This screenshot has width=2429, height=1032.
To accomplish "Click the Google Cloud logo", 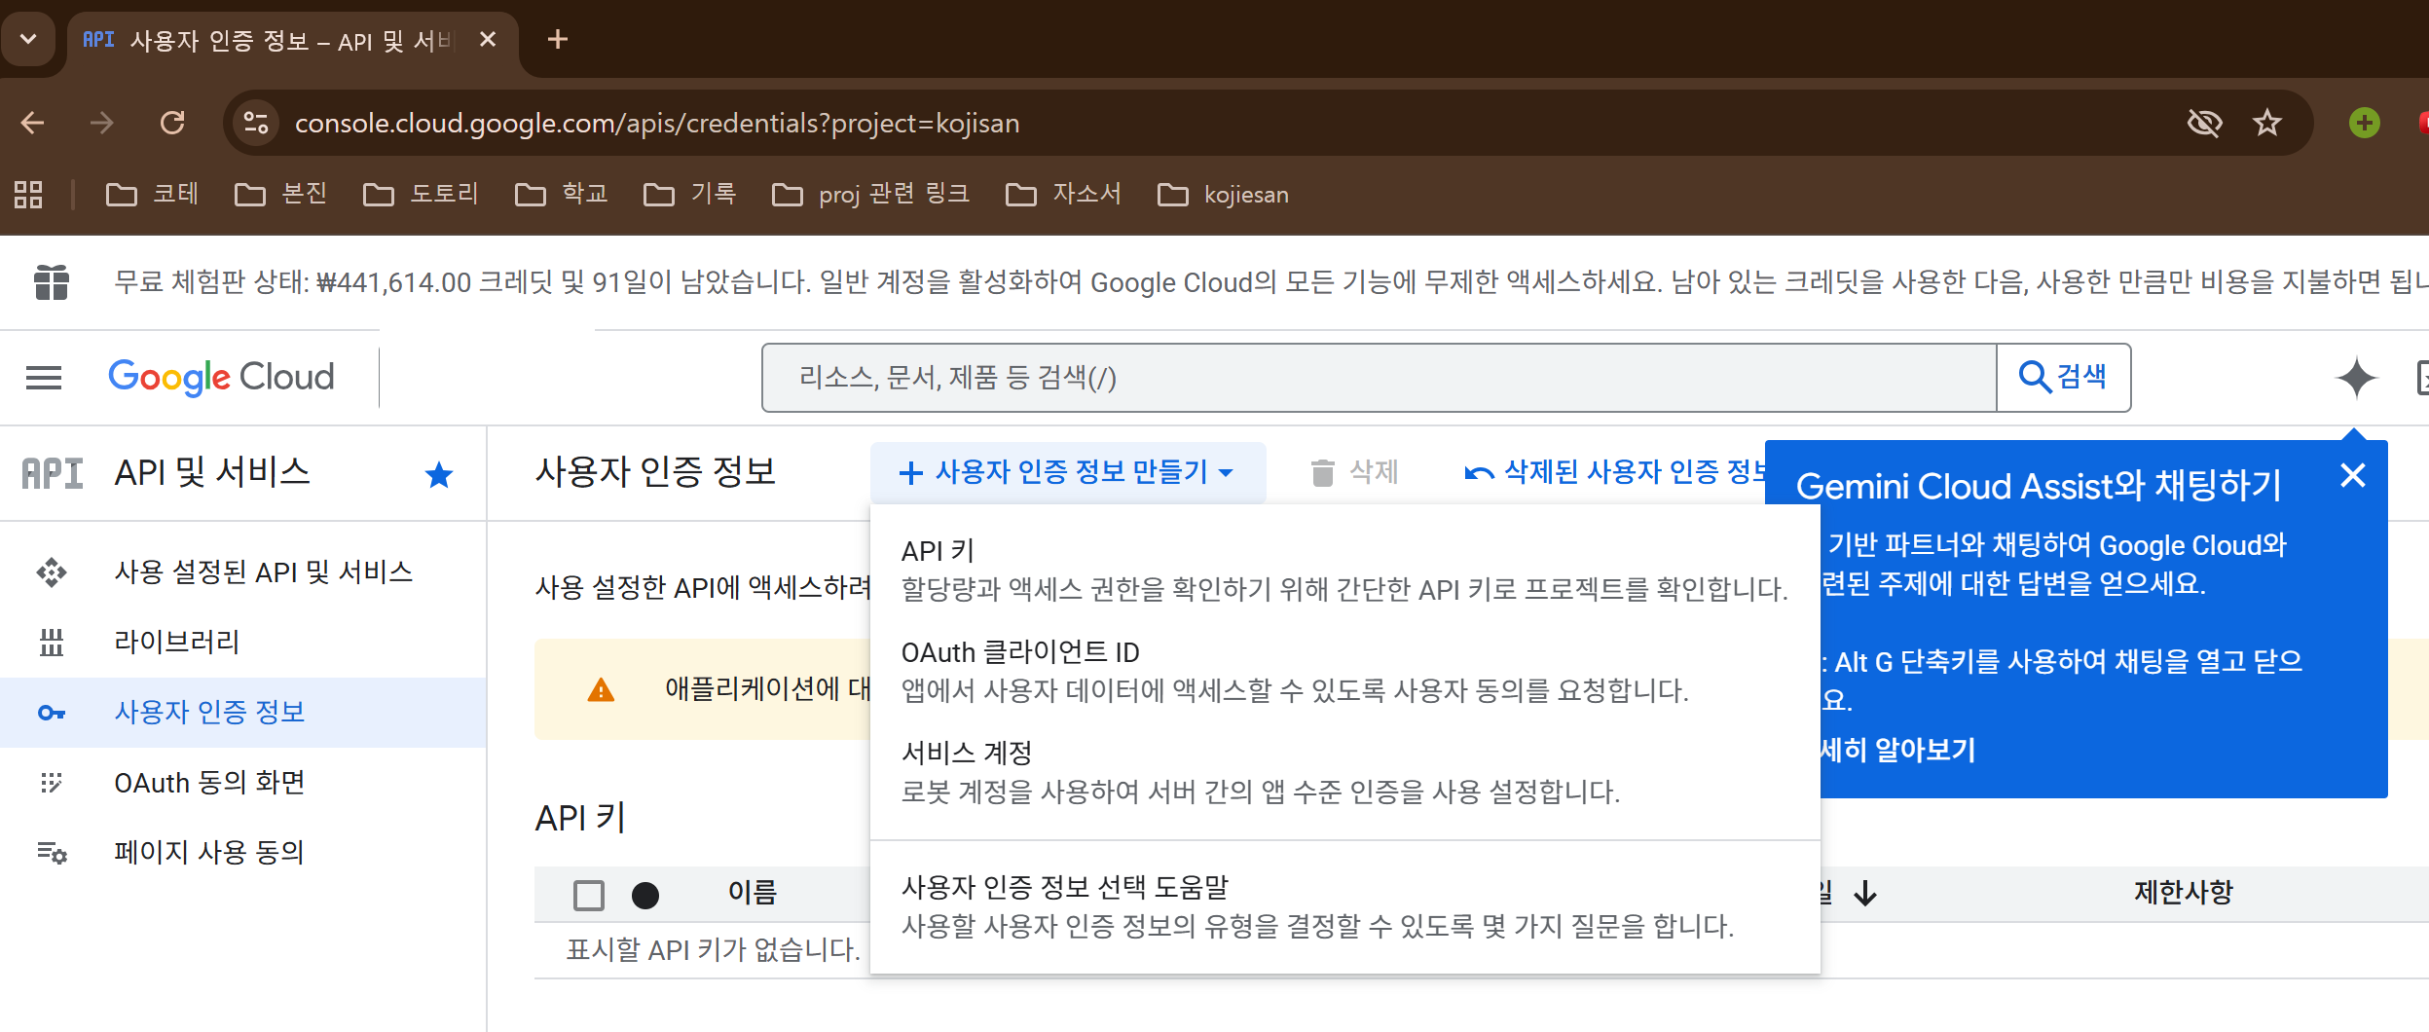I will click(221, 378).
